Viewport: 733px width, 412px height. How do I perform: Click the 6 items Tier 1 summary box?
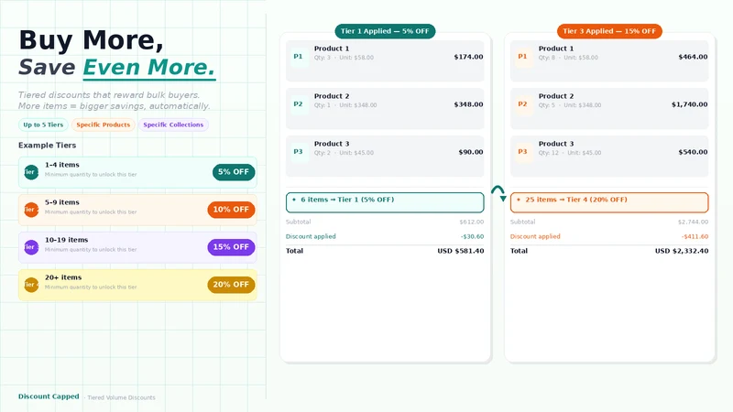pos(385,202)
